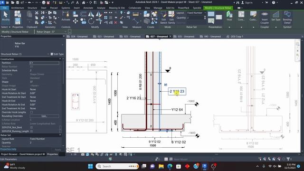Open the Structure ribbon tab

[32, 8]
